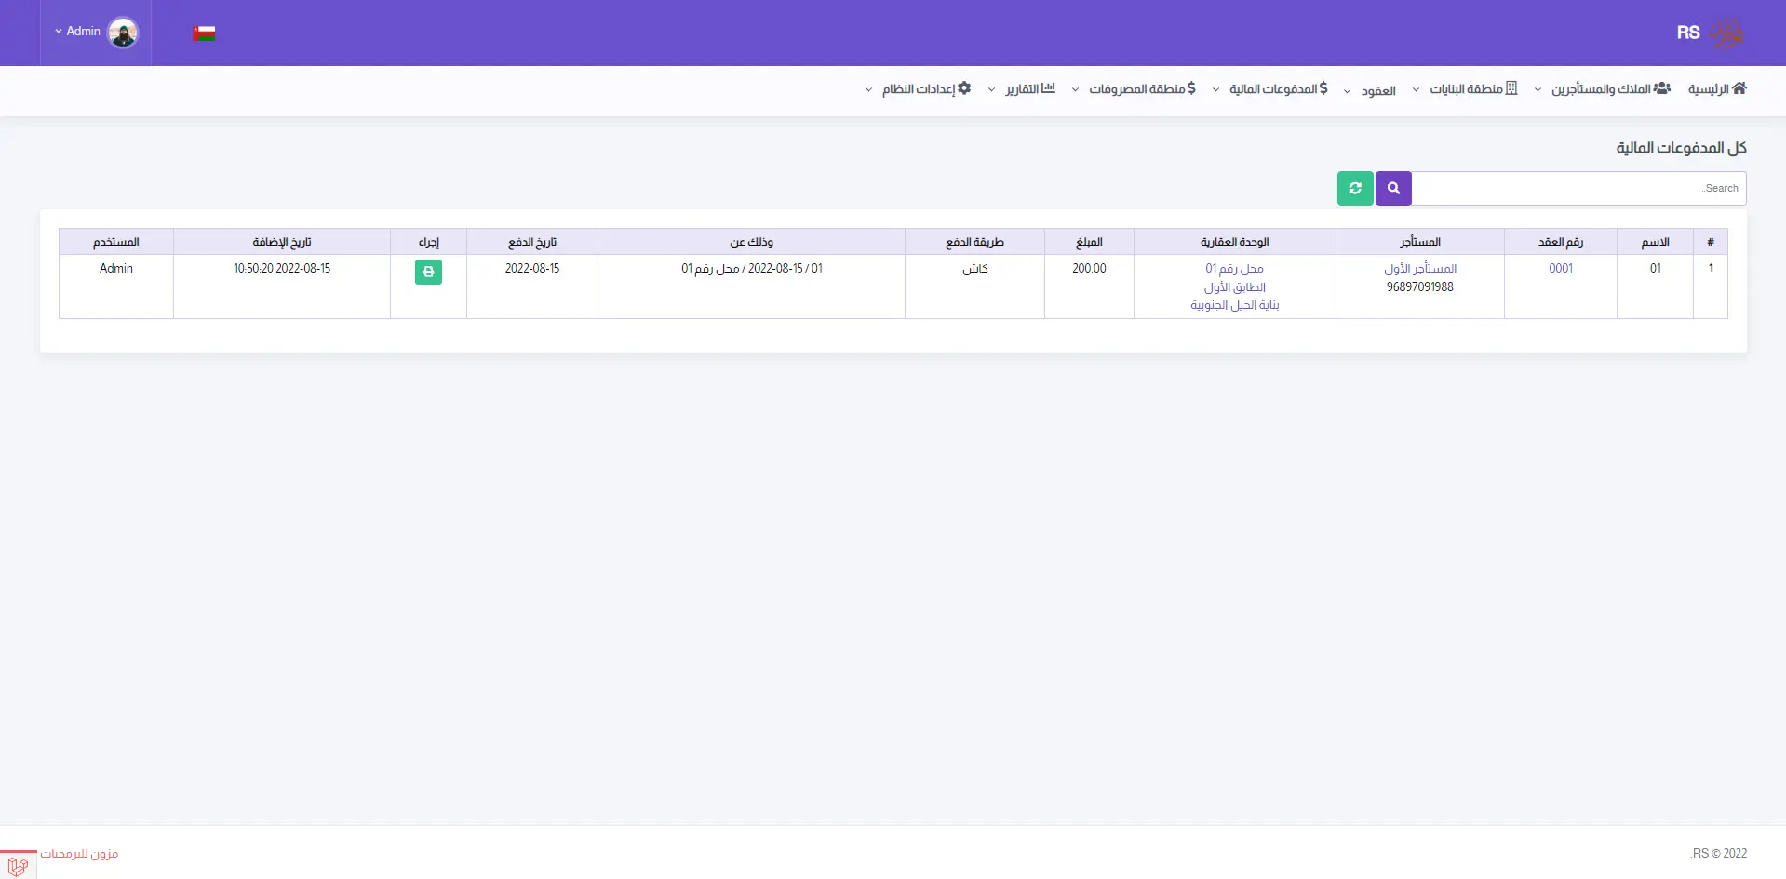Click the purple search magnifier button
The width and height of the screenshot is (1786, 879).
point(1393,188)
